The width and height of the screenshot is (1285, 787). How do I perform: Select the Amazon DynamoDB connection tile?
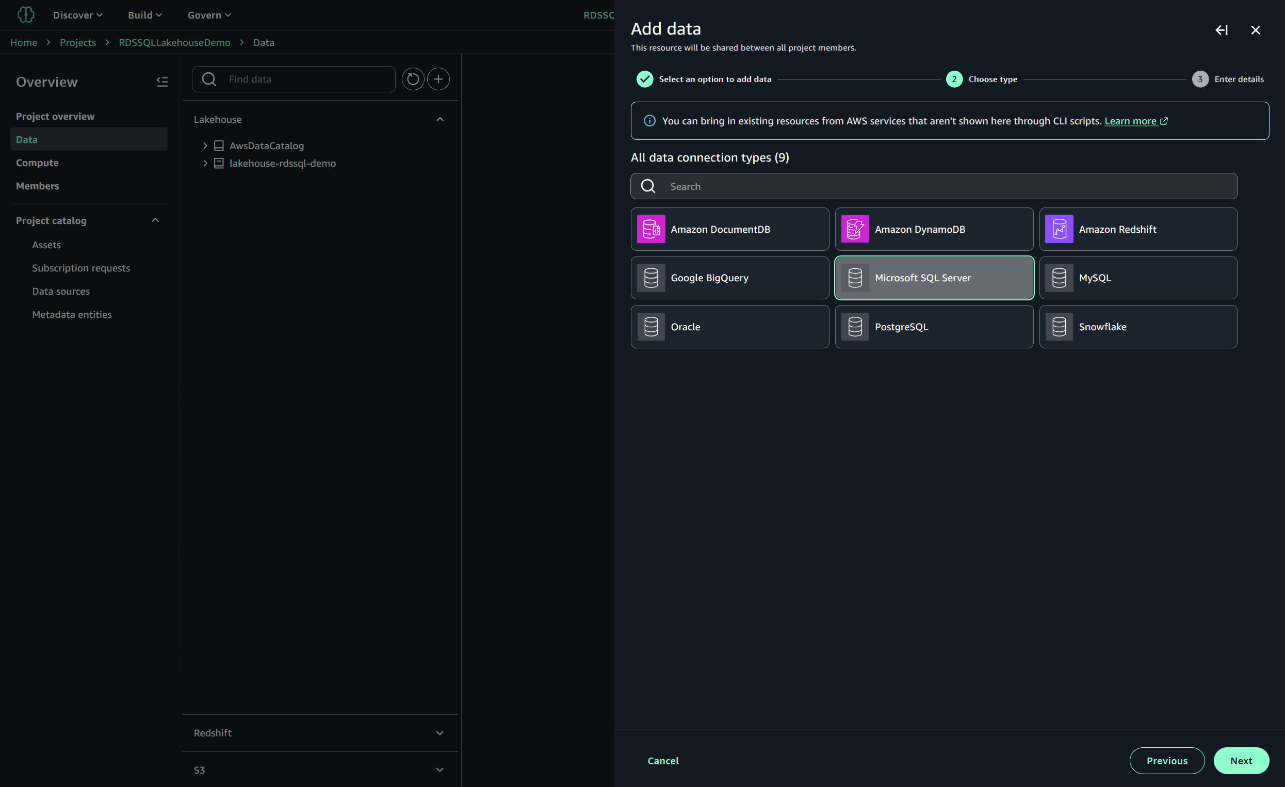click(x=934, y=229)
